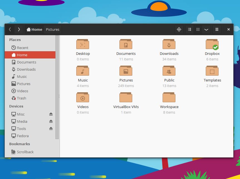Click the "Dropbox" folder name label
Viewport: 240px width, 179px height.
click(x=212, y=54)
